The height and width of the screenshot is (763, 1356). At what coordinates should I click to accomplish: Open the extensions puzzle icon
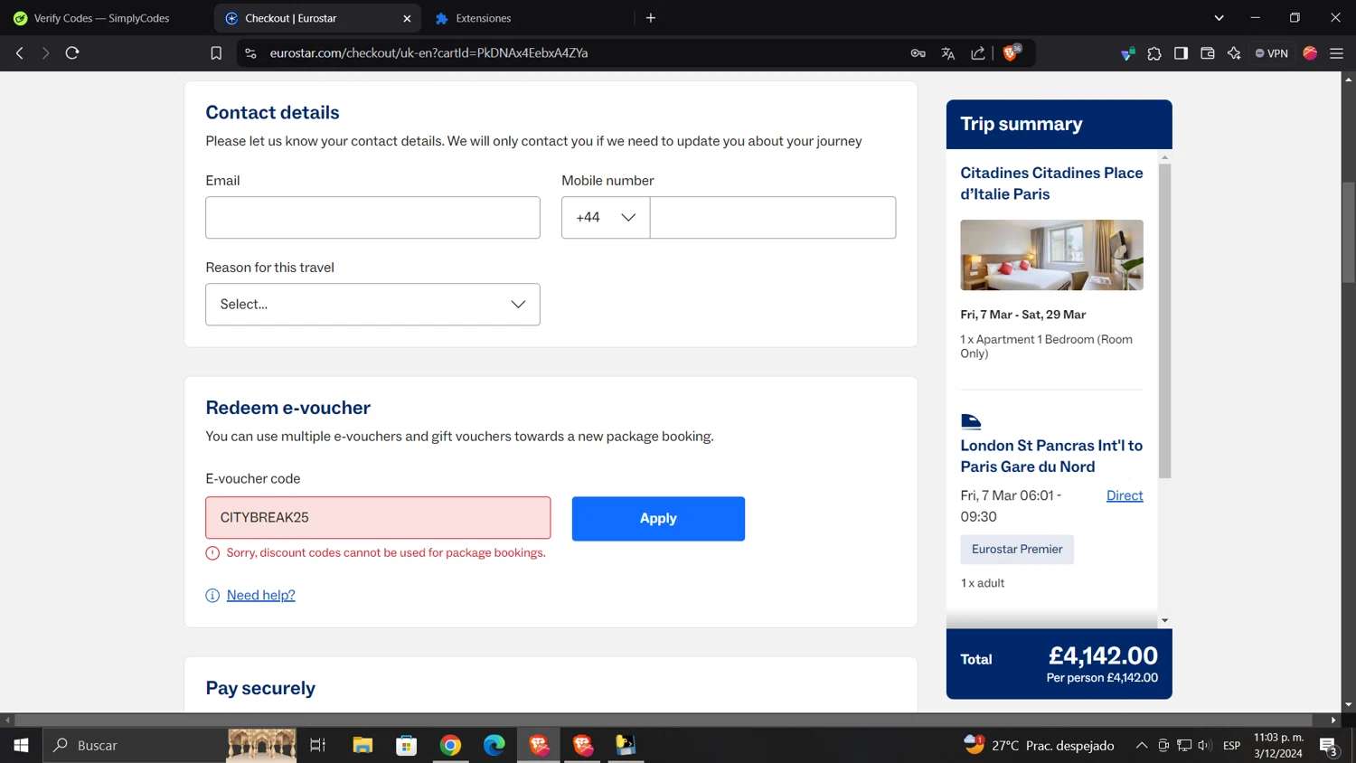click(1154, 53)
